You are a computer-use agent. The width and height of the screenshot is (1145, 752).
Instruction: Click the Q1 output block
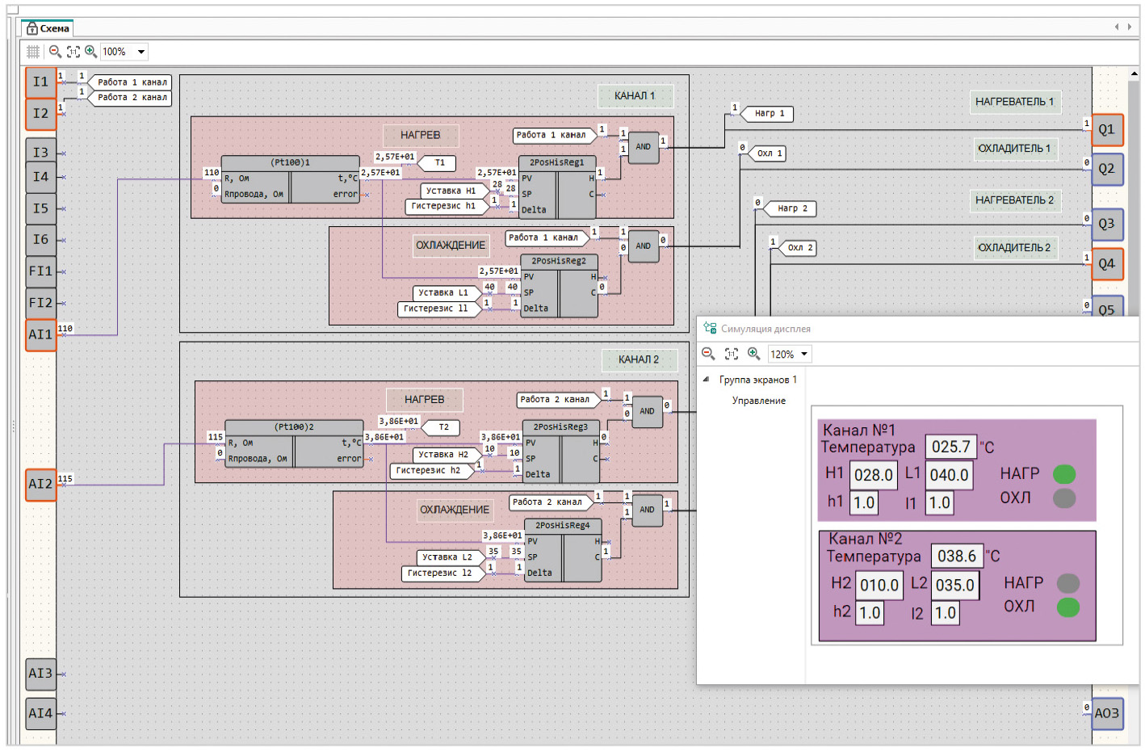[x=1106, y=129]
